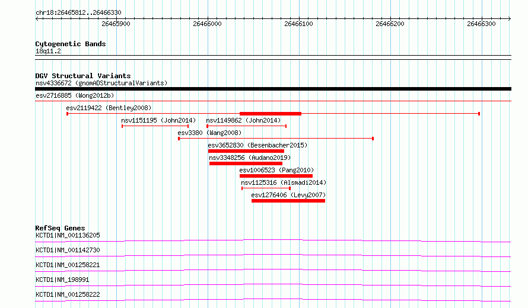Click the chr18:26465812..26466330 region label
This screenshot has width=528, height=308.
(78, 12)
